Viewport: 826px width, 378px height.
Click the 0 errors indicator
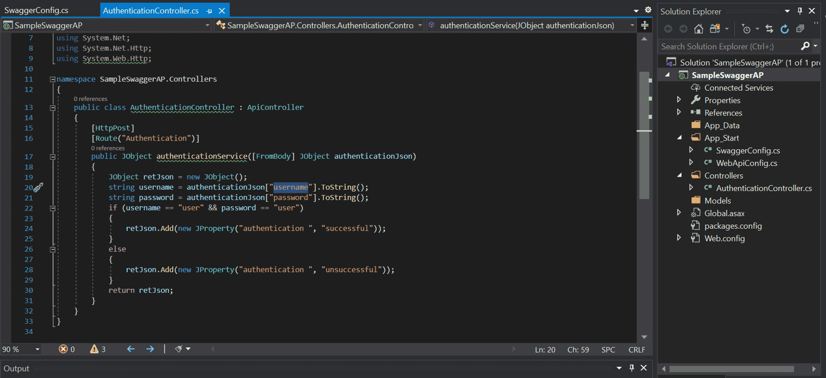(x=67, y=349)
